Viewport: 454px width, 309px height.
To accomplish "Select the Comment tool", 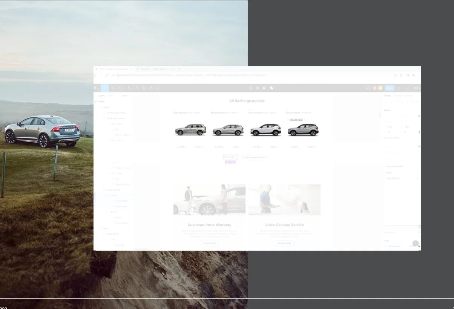I will point(158,88).
